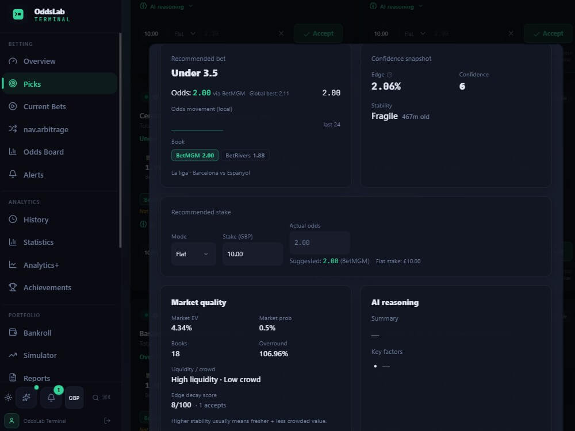Click the left AI reasoning icon at top
This screenshot has width=575, height=431.
click(143, 6)
